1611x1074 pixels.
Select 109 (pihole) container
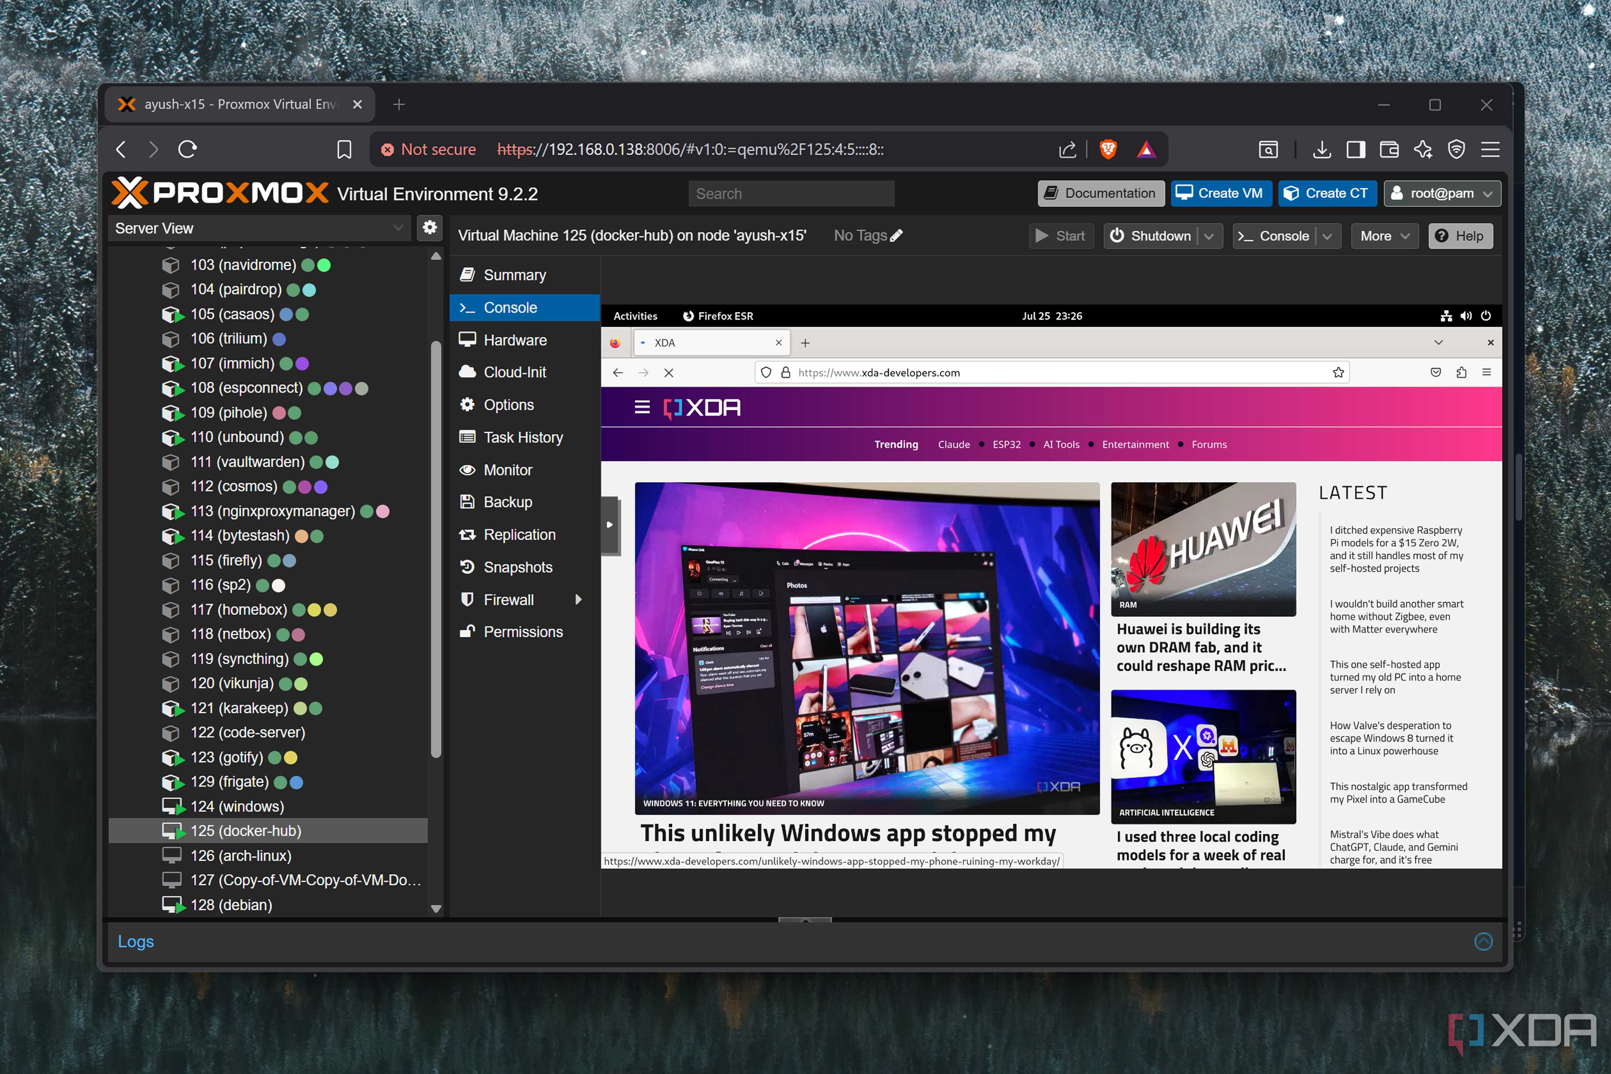point(268,412)
